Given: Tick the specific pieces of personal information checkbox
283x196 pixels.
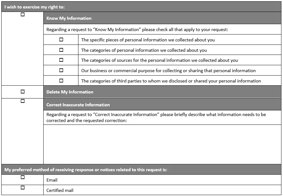Looking at the screenshot, I should tap(61, 40).
